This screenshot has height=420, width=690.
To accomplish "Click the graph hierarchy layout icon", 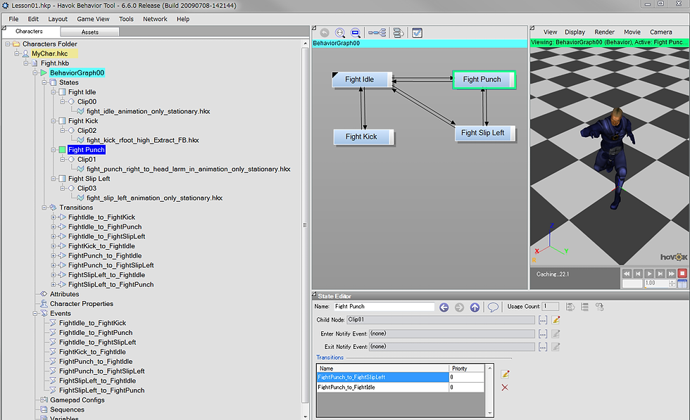I will click(377, 33).
